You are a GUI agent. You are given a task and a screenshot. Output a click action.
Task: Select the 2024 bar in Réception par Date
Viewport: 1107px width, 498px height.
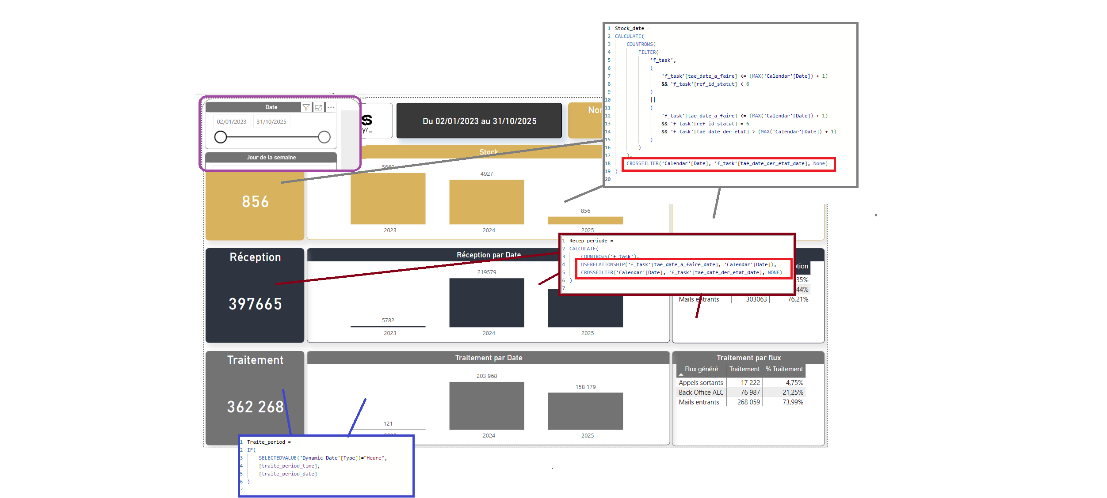[486, 302]
